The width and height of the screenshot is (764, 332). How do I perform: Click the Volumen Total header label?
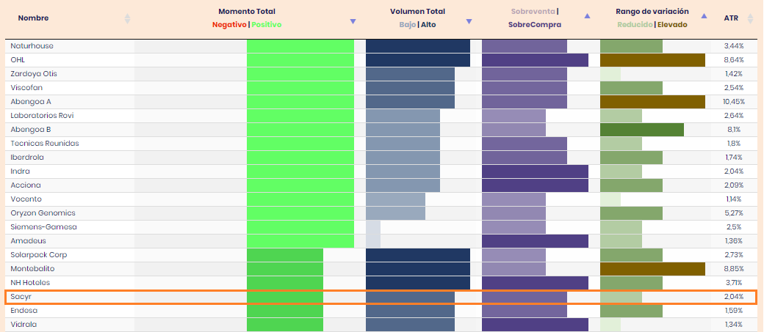click(417, 12)
